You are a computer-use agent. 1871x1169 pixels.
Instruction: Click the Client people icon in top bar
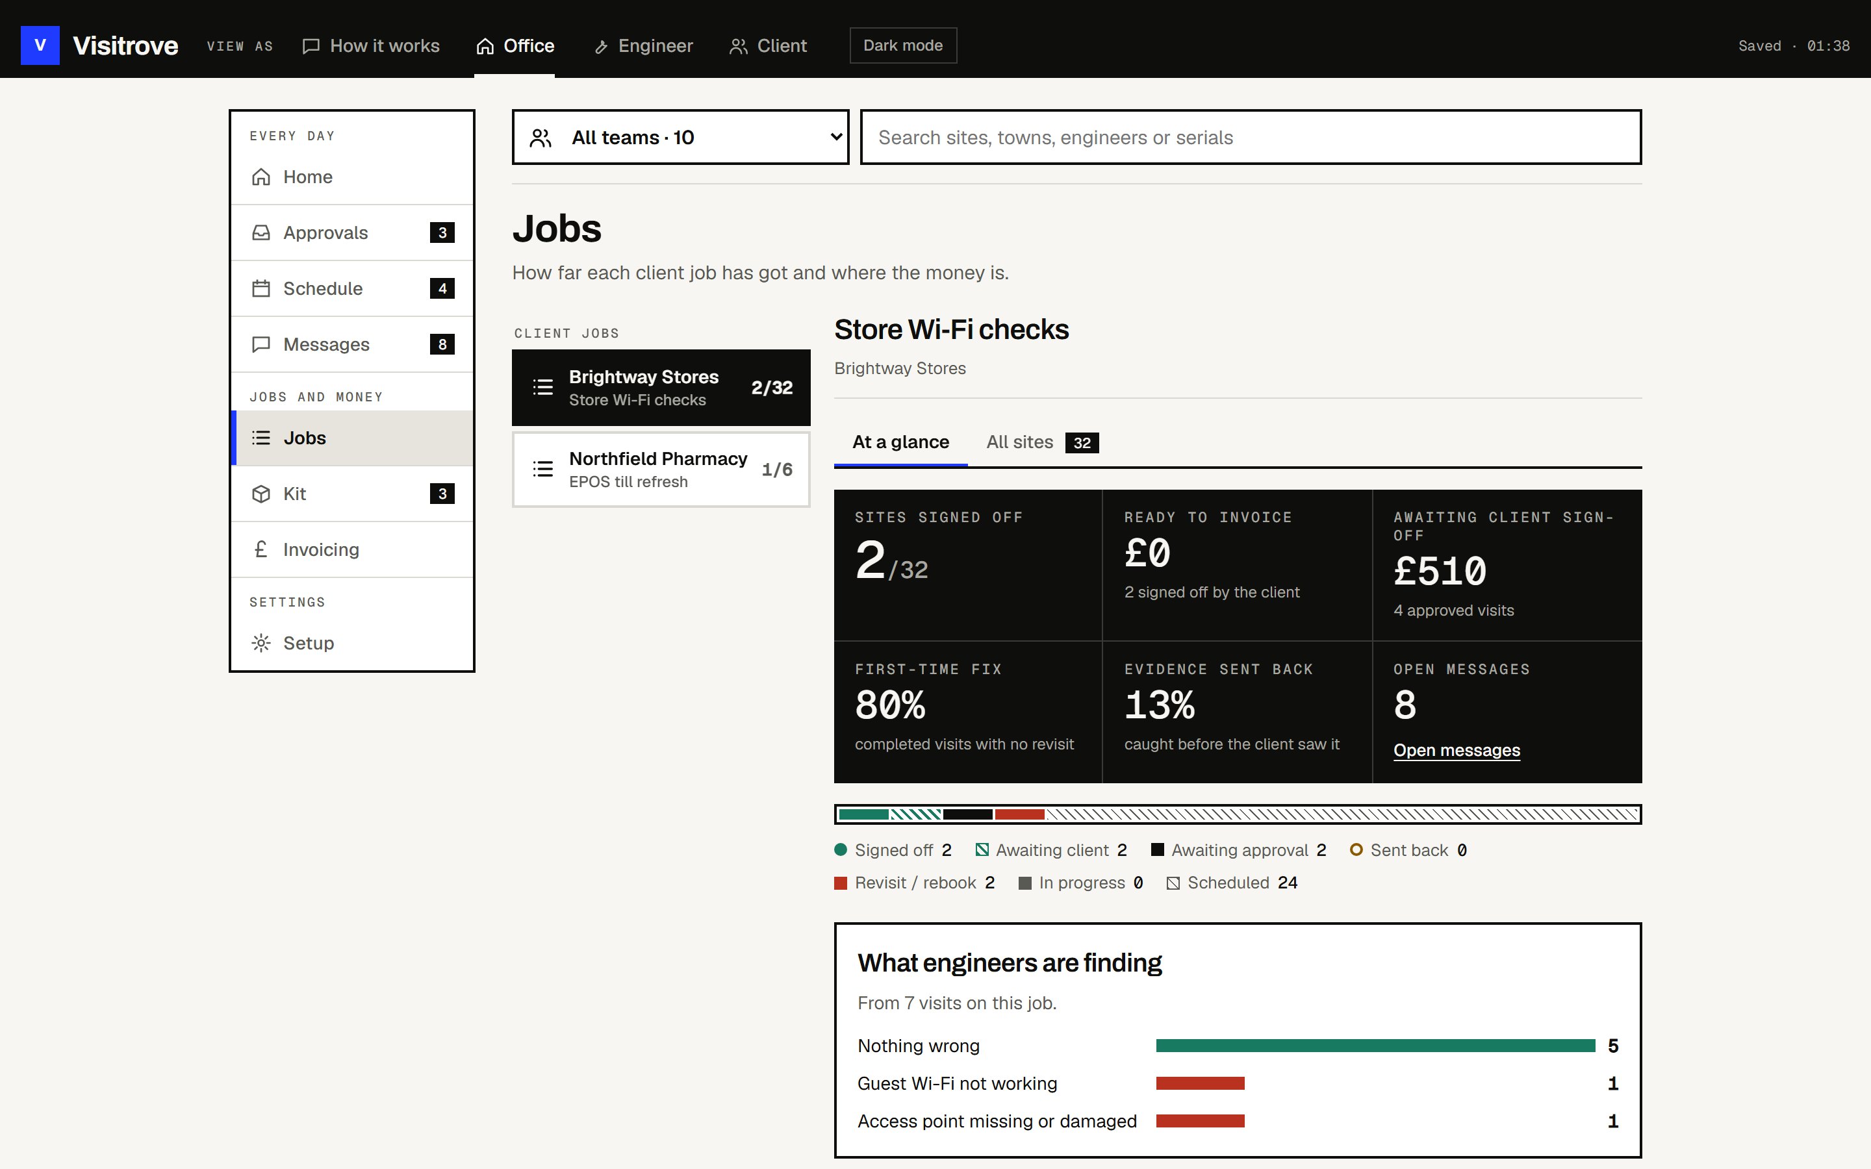(x=739, y=45)
